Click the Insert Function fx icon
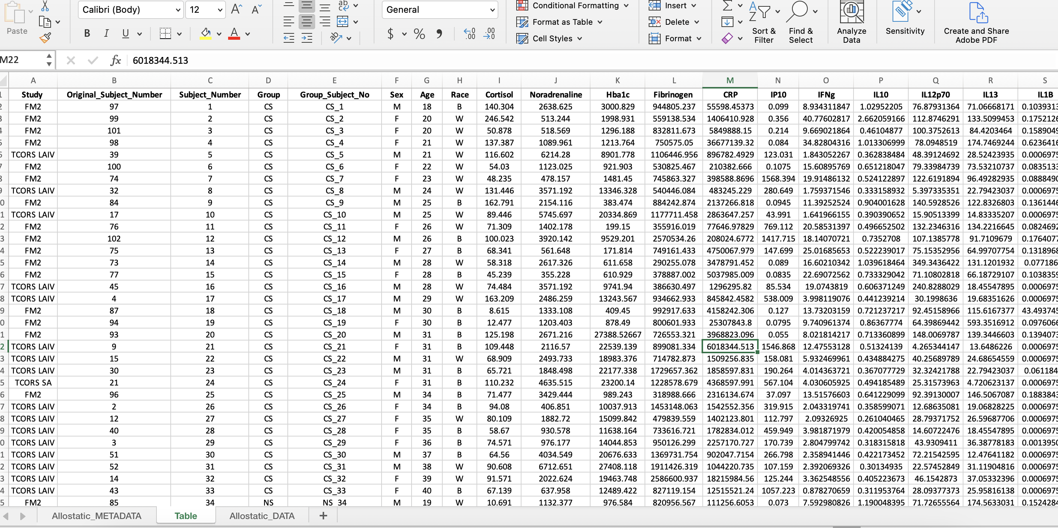Screen dimensions: 1058x528 tap(116, 60)
